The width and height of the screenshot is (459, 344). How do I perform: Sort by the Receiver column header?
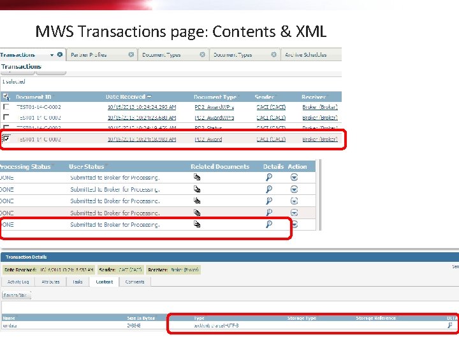314,97
